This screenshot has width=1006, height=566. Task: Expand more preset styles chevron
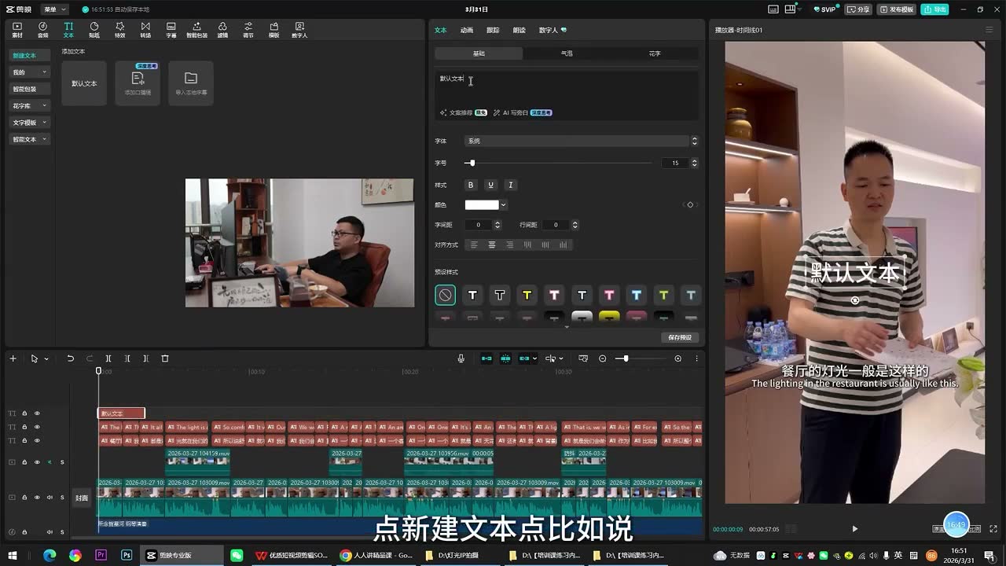[567, 326]
